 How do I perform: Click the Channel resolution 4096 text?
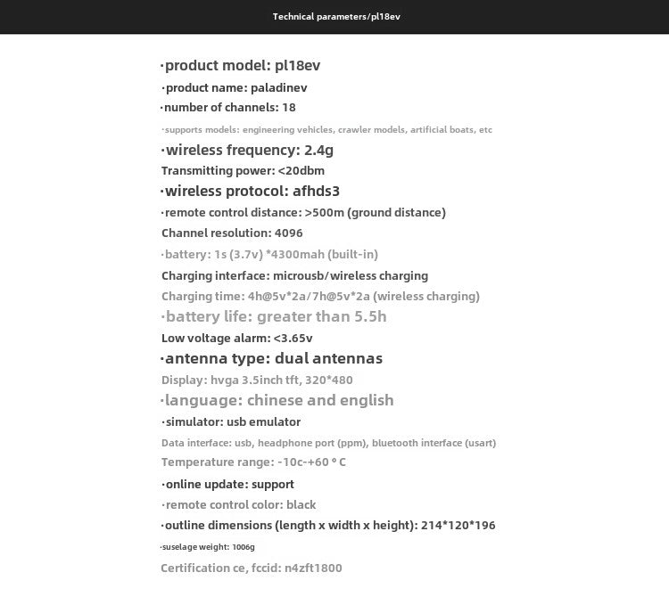click(232, 233)
